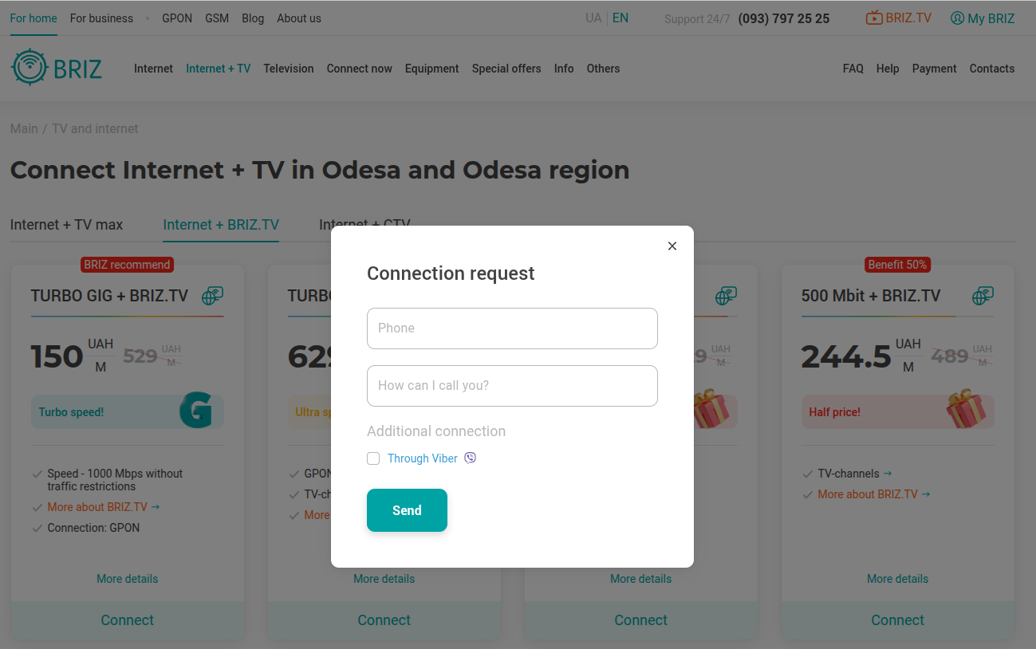Click the My BRIZ user icon
Screen dimensions: 1036x649
tap(957, 18)
